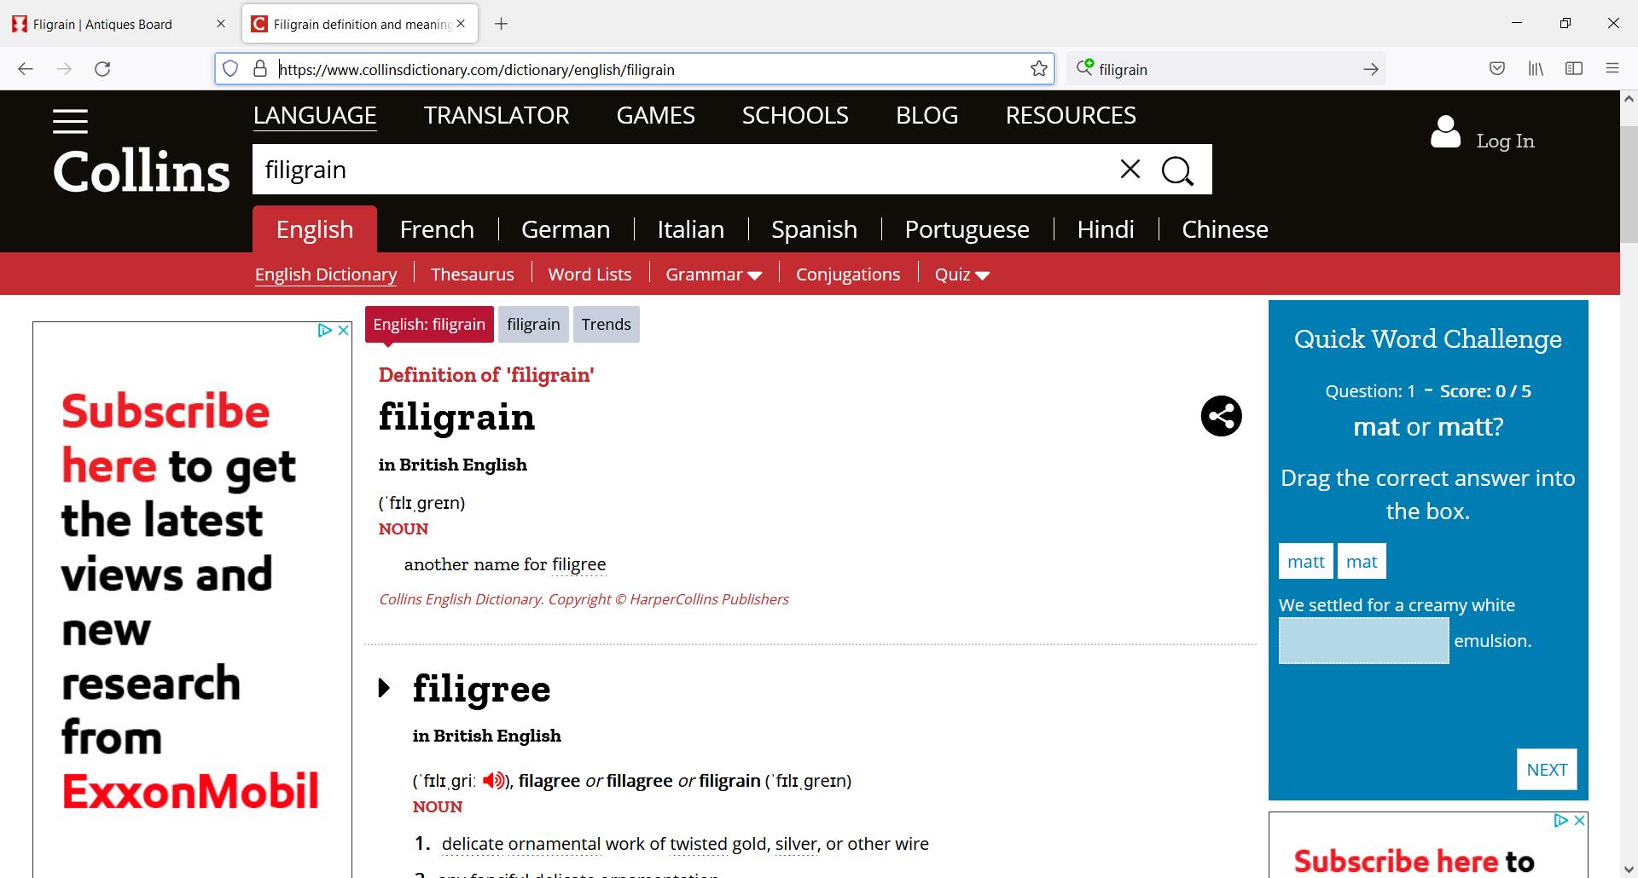This screenshot has width=1638, height=878.
Task: Click the Log In user icon
Action: pos(1445,133)
